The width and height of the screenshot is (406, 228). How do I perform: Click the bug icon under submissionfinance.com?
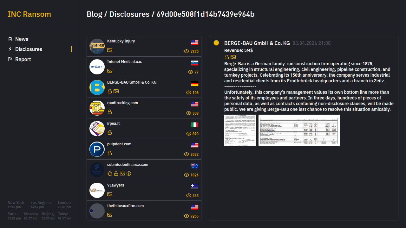tap(110, 174)
